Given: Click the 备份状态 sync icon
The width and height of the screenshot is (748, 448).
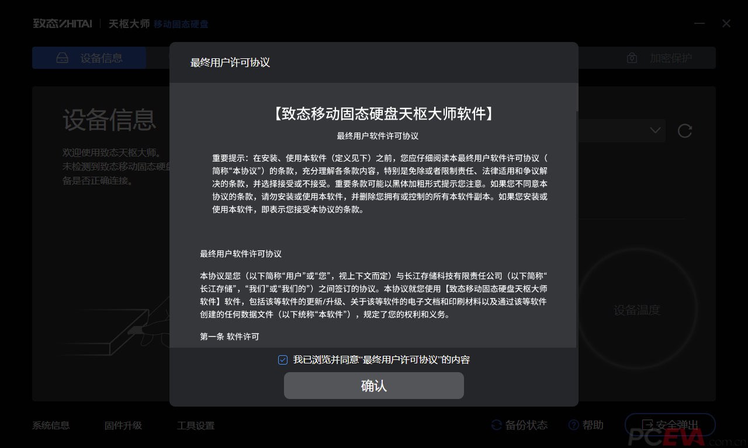Looking at the screenshot, I should pos(496,425).
